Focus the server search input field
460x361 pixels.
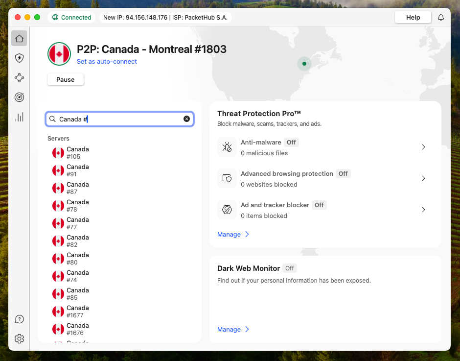120,119
